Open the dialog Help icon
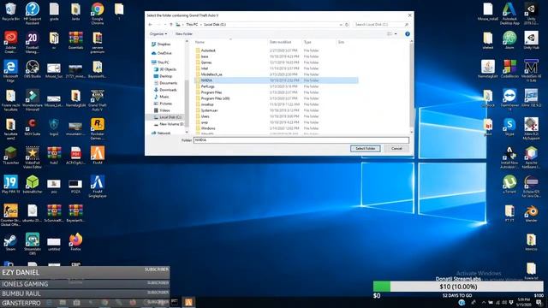548x308 pixels. pyautogui.click(x=408, y=34)
